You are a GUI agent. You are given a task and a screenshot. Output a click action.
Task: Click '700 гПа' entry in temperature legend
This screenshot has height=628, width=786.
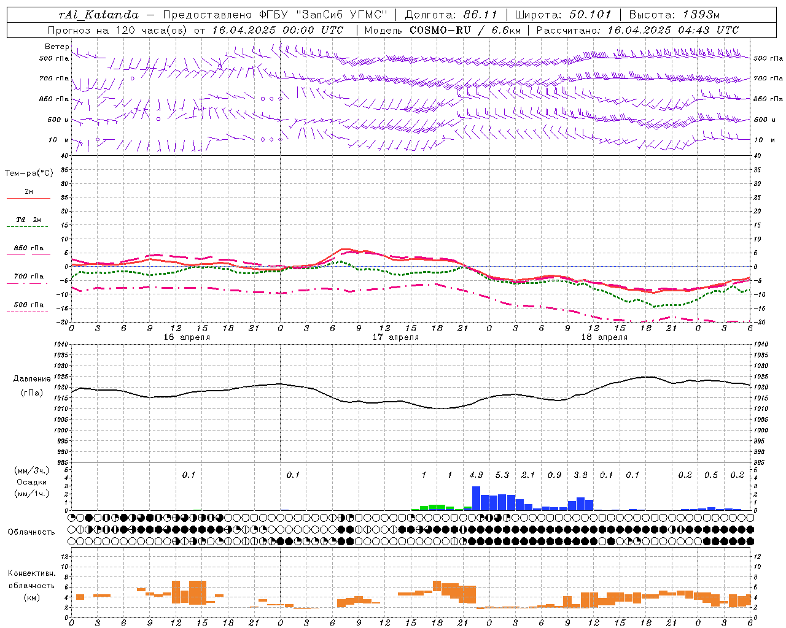pyautogui.click(x=29, y=277)
